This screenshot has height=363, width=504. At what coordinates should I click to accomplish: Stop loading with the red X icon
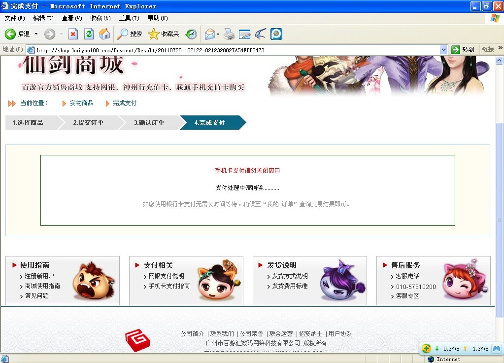(73, 34)
